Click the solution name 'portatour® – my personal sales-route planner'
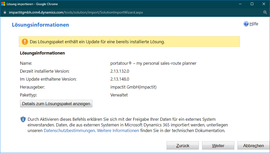This screenshot has height=153, width=270. coord(153,63)
